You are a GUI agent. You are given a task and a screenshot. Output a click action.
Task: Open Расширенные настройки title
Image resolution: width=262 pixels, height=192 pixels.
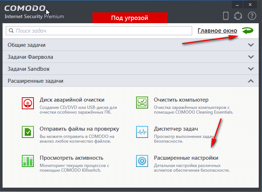(186, 158)
